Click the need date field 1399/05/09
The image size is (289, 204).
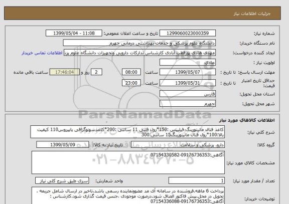pos(63,145)
